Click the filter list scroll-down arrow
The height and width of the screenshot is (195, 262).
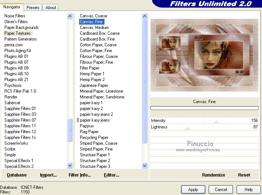point(144,166)
